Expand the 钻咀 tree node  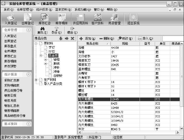45,60
